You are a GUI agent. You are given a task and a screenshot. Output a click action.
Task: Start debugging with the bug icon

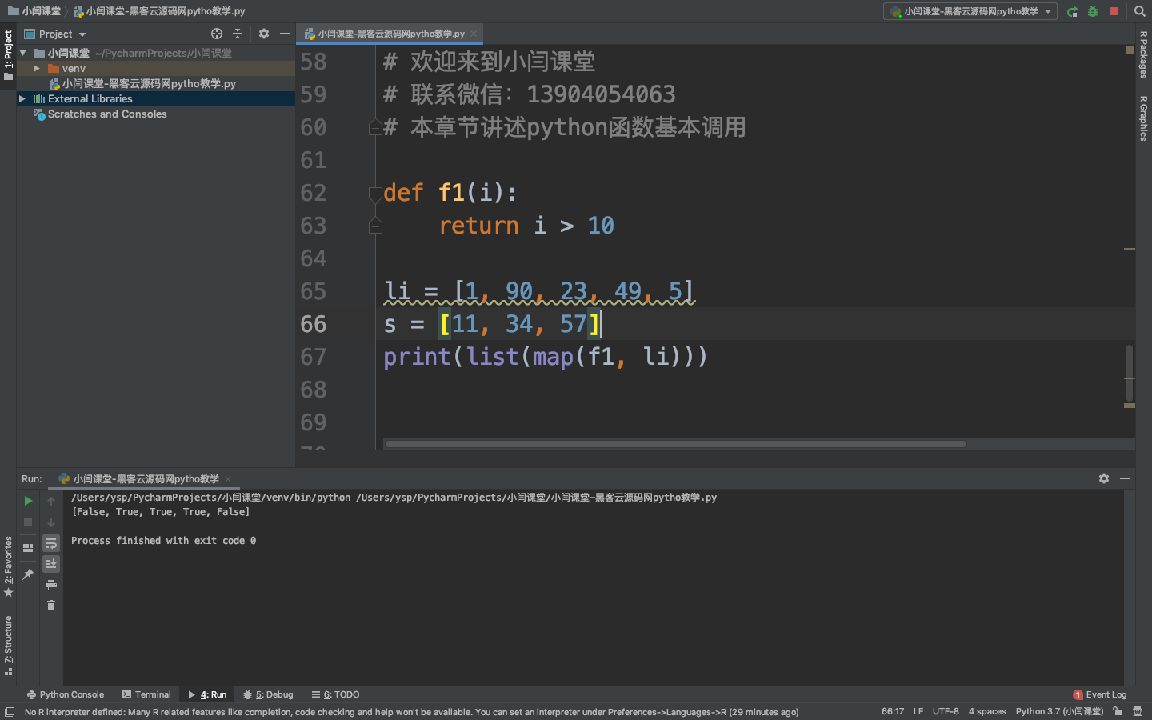point(1093,11)
